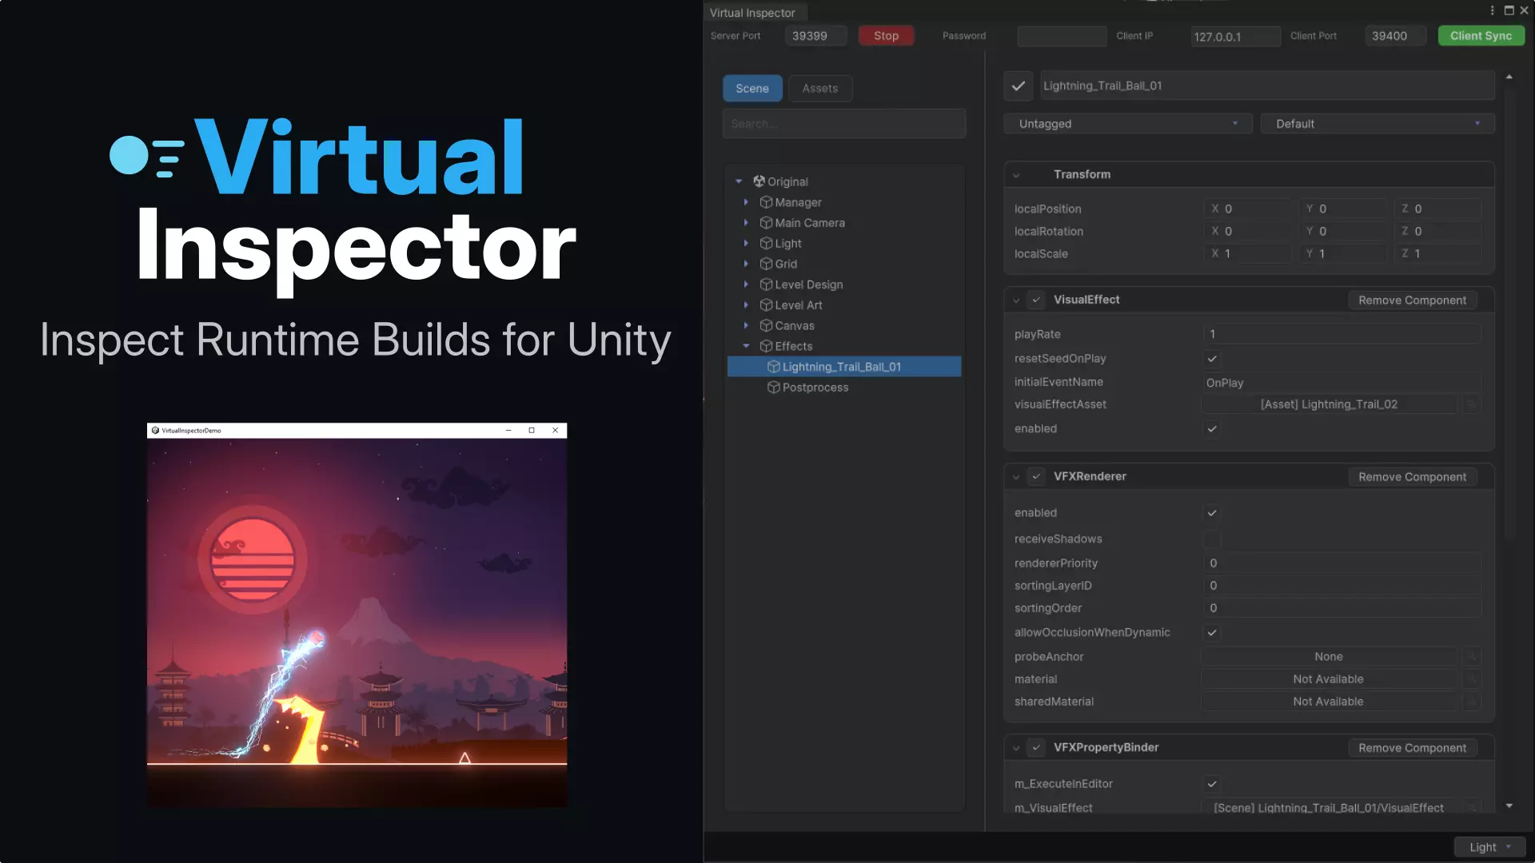The height and width of the screenshot is (863, 1535).
Task: Open the object picker for probeAnchor
Action: (x=1473, y=656)
